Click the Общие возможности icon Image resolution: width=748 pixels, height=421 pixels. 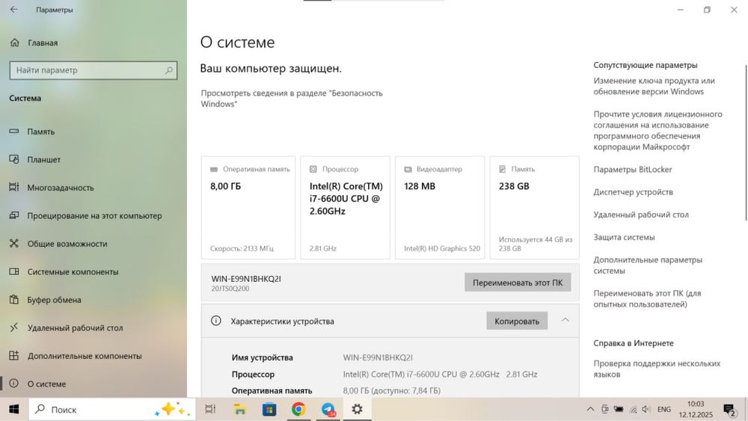[14, 243]
